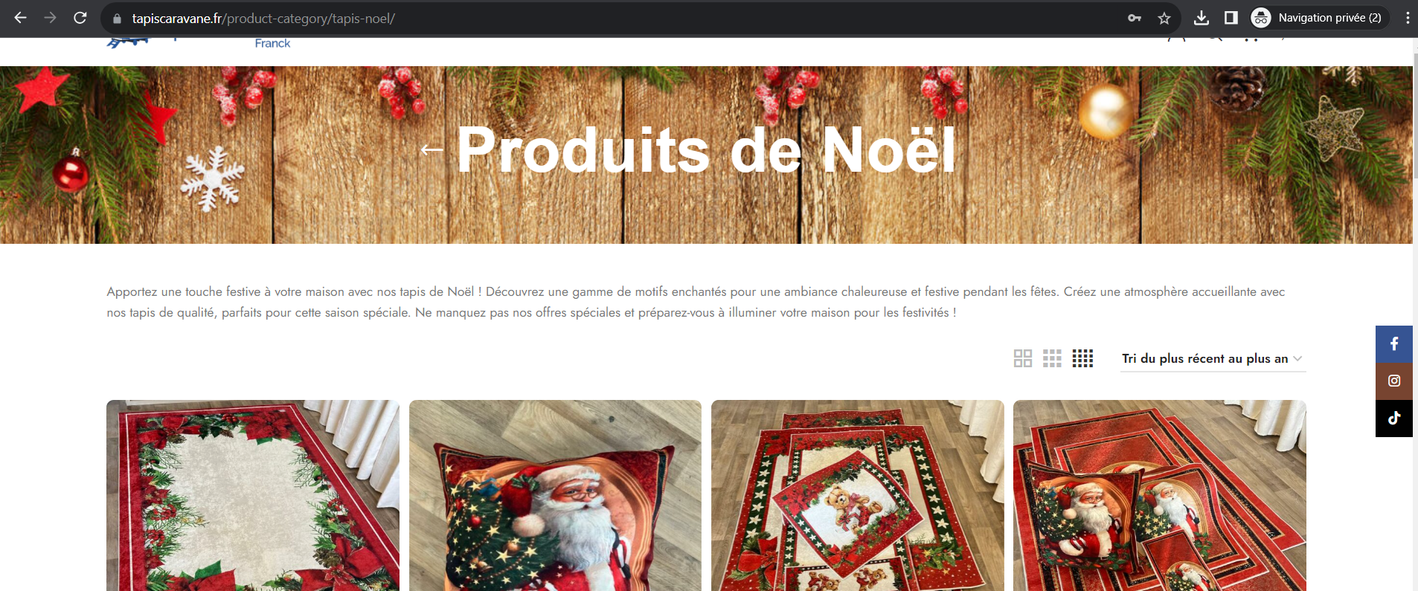Open the Instagram social sidebar icon
Image resolution: width=1418 pixels, height=591 pixels.
[x=1393, y=381]
